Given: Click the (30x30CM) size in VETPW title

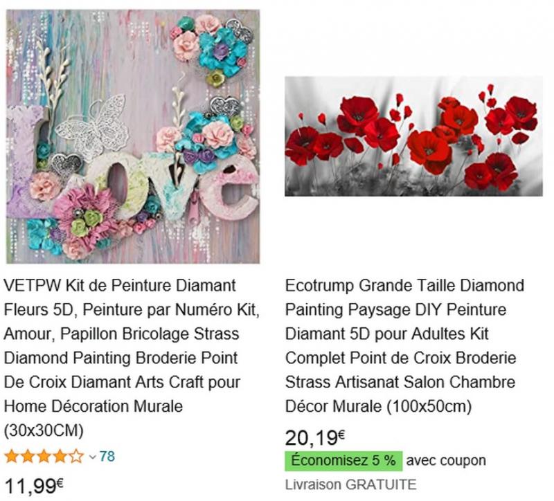Looking at the screenshot, I should click(44, 430).
